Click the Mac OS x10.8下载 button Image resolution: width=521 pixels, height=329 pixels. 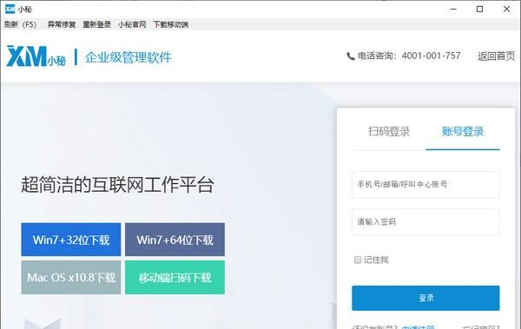pyautogui.click(x=71, y=278)
